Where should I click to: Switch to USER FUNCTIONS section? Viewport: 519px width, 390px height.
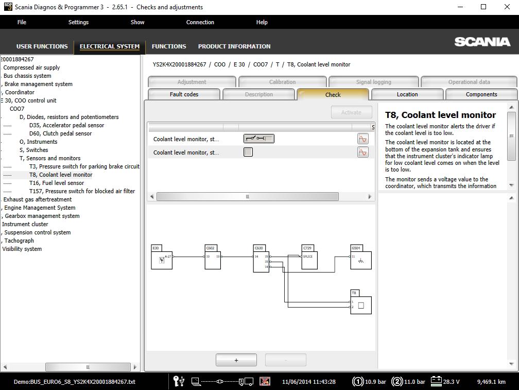tap(42, 46)
